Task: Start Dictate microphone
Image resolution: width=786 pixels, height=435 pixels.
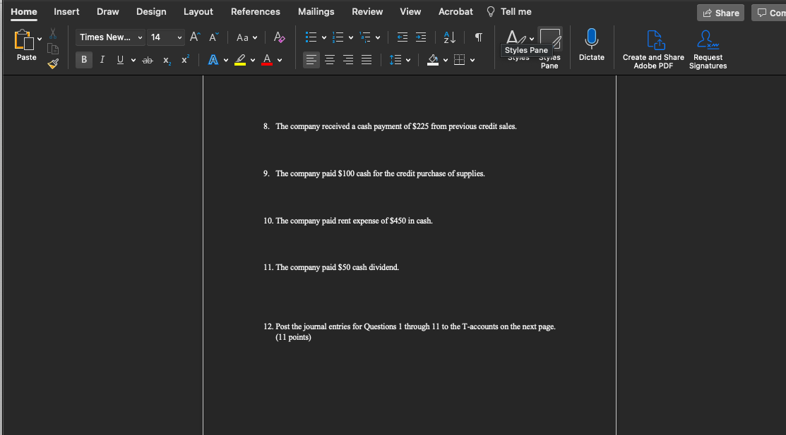Action: pyautogui.click(x=592, y=44)
